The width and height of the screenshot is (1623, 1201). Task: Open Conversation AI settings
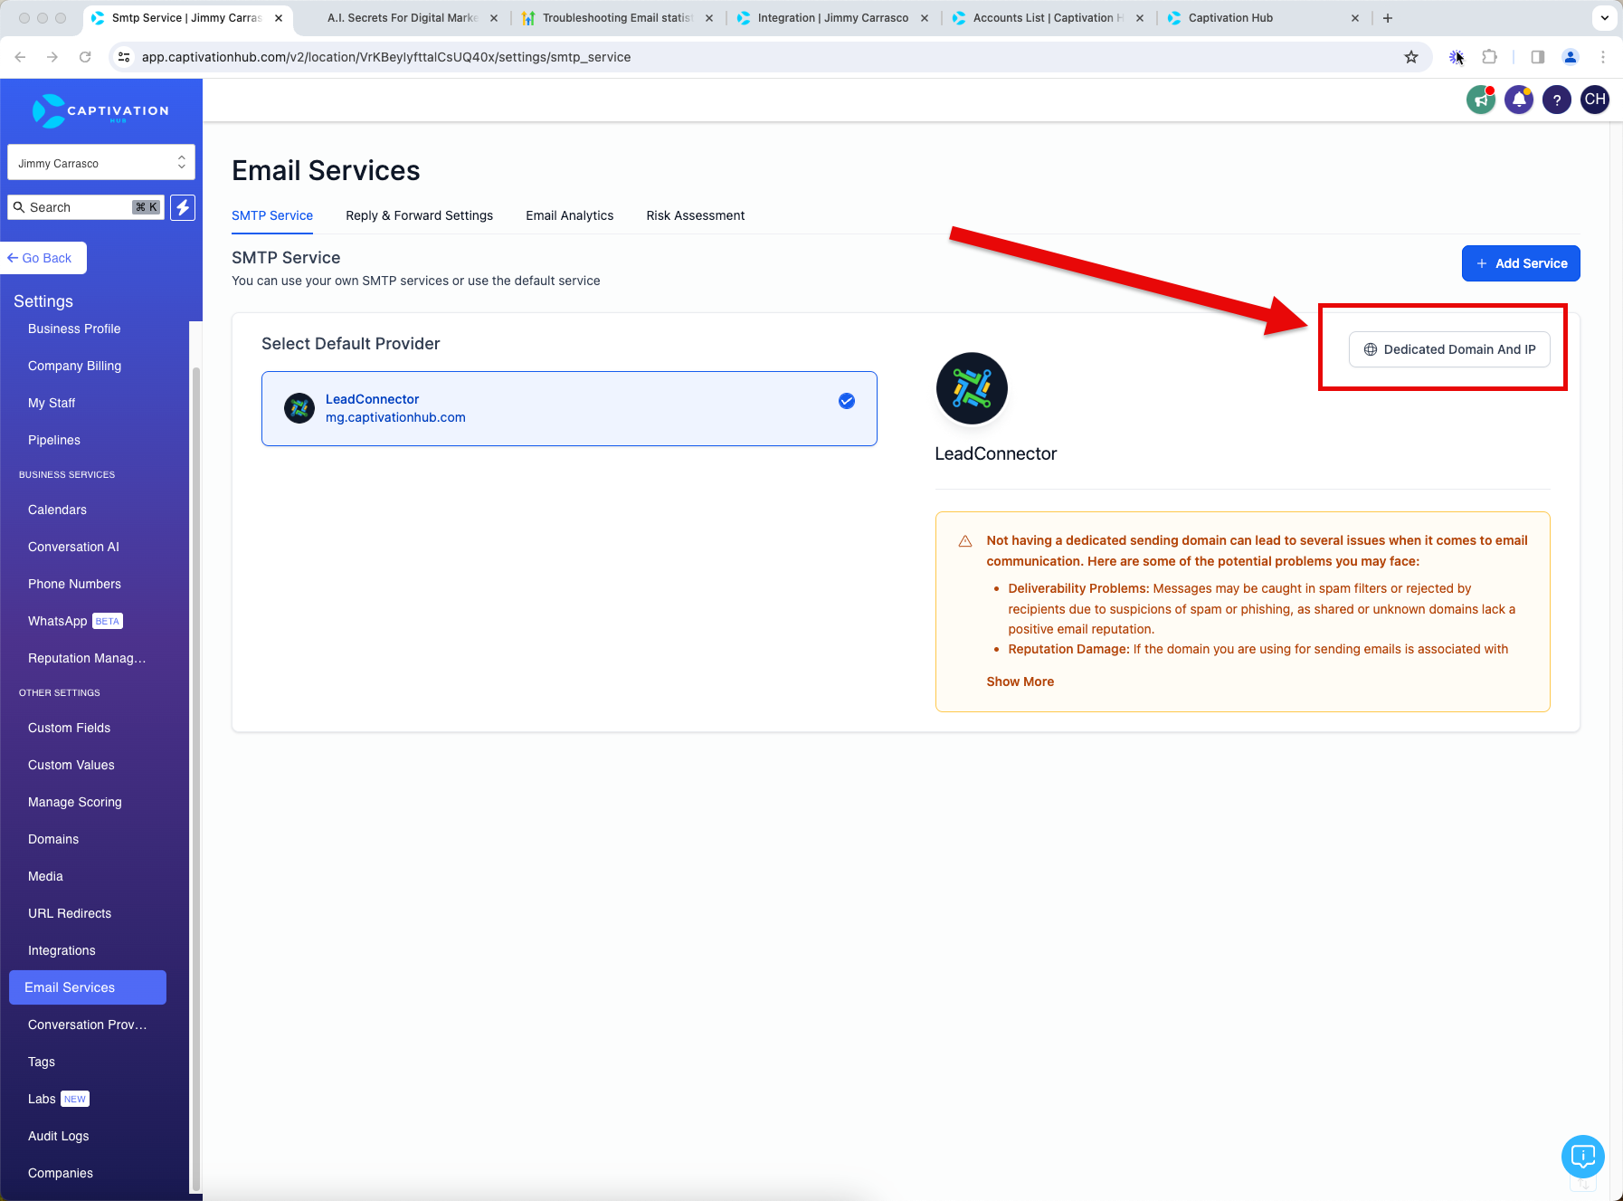(x=73, y=547)
